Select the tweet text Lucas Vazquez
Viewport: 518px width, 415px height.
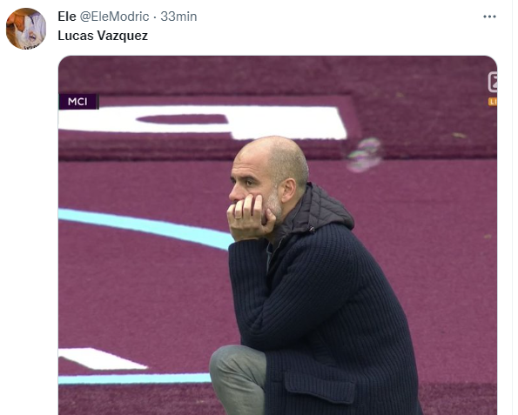(103, 36)
